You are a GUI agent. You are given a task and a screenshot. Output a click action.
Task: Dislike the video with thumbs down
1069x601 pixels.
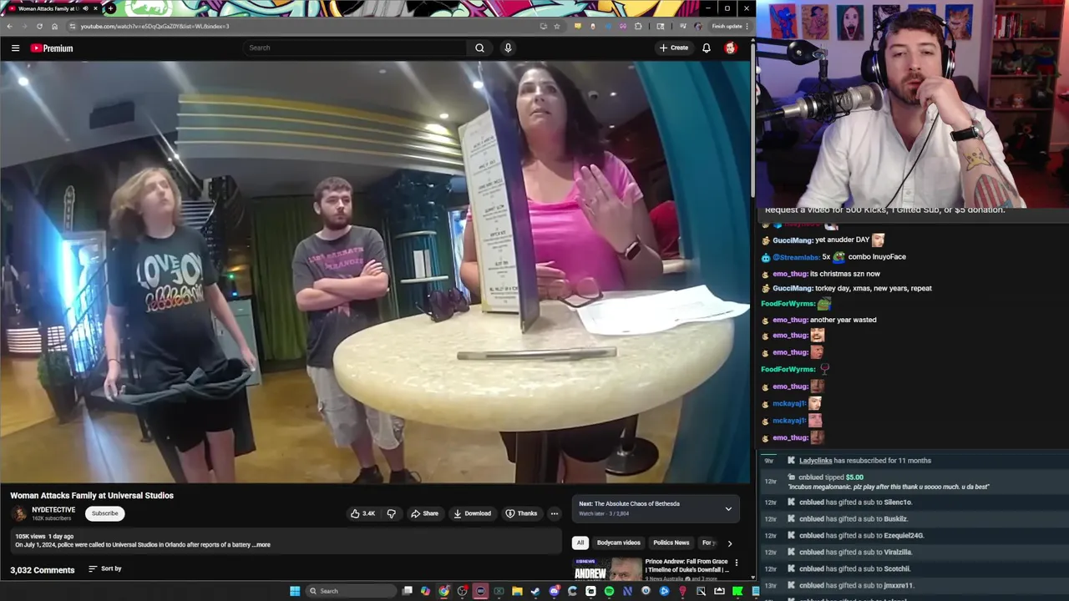point(391,513)
